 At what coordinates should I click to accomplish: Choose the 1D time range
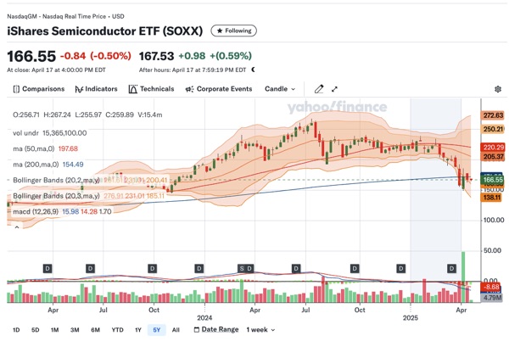point(15,329)
